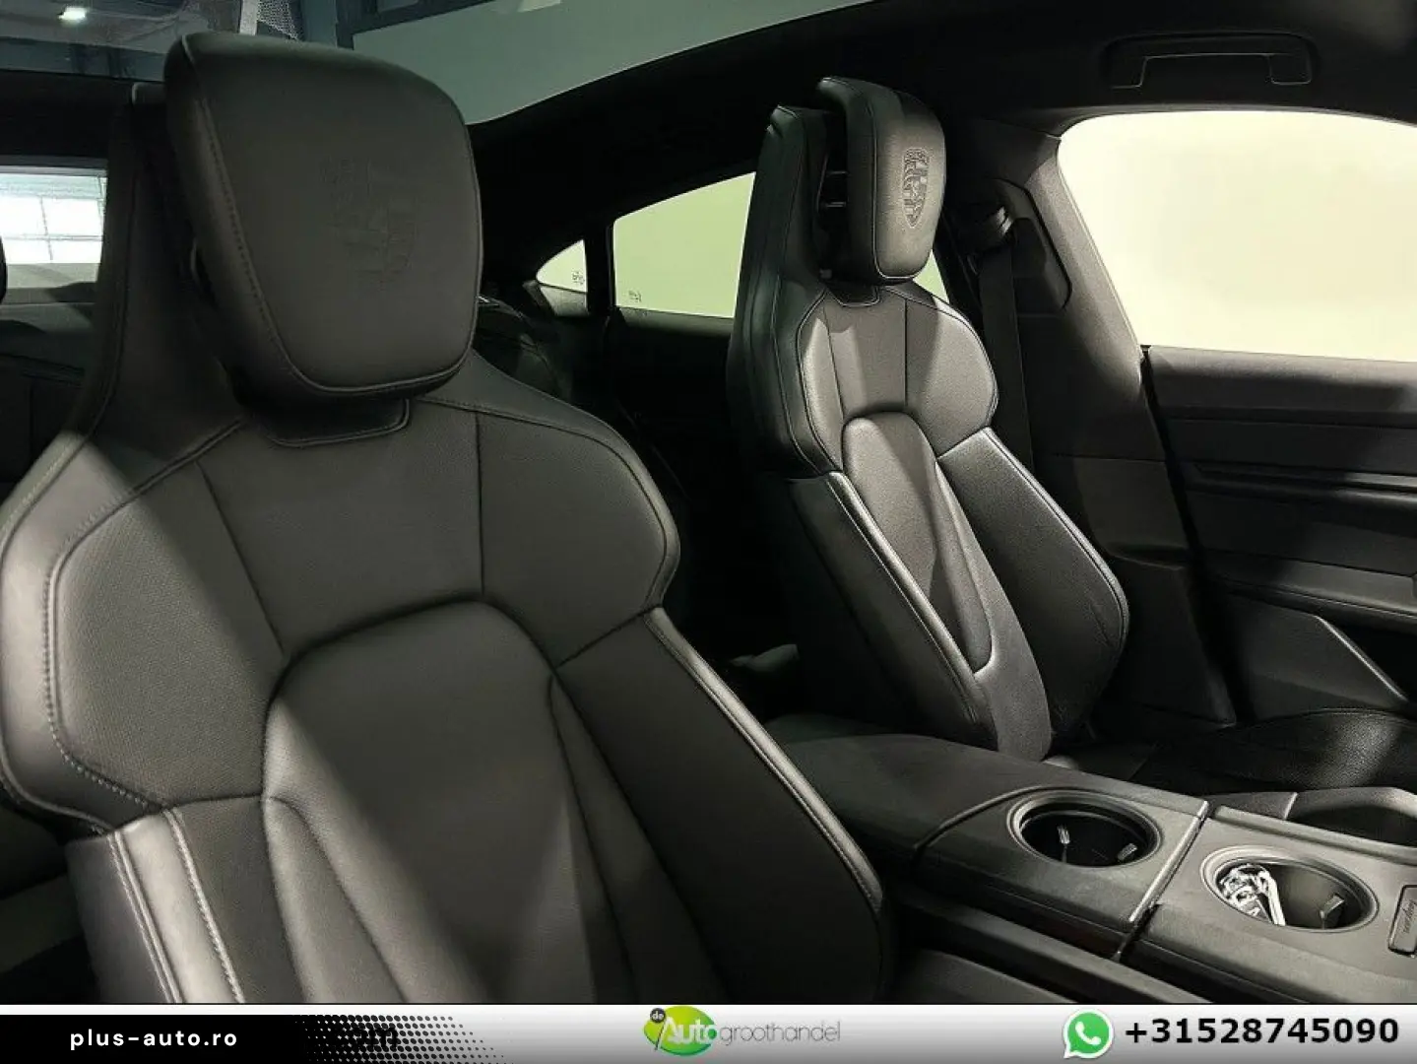This screenshot has height=1064, width=1417.
Task: Open the plus-auto.ro website link
Action: click(x=154, y=1038)
